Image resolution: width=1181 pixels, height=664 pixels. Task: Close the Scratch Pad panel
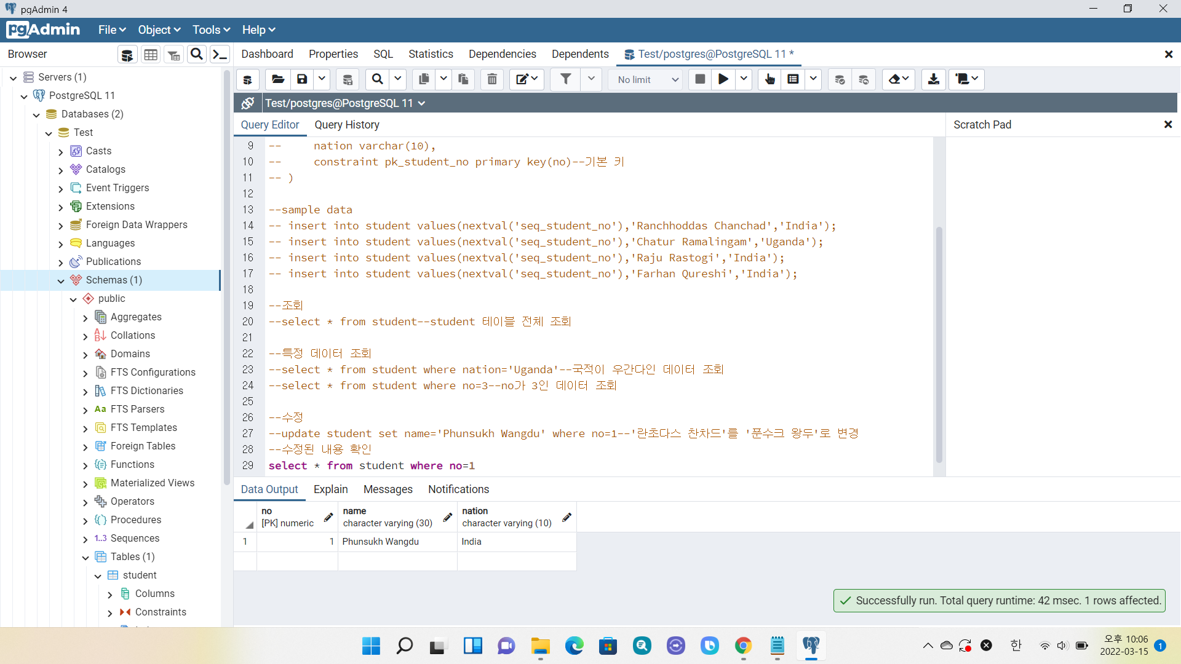(1167, 125)
